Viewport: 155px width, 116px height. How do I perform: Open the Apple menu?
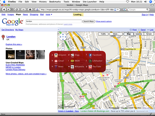[x=4, y=2]
